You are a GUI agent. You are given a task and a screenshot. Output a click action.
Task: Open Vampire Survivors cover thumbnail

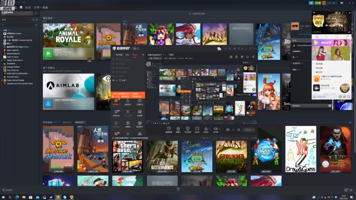tap(336, 149)
